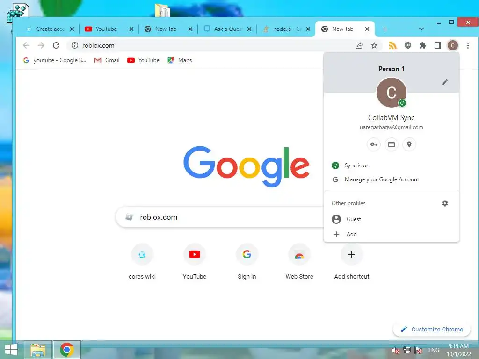The height and width of the screenshot is (359, 479).
Task: Click the Chrome taskbar icon
Action: coord(66,350)
